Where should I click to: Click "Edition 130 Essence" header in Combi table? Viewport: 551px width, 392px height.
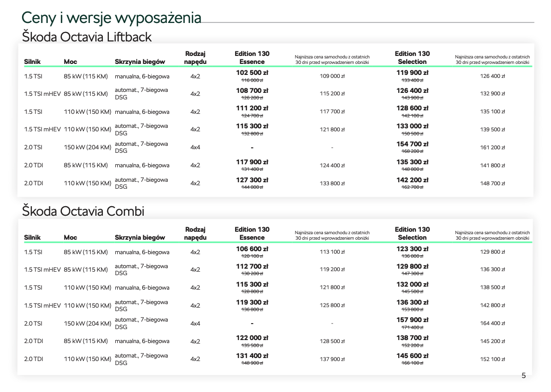click(252, 234)
